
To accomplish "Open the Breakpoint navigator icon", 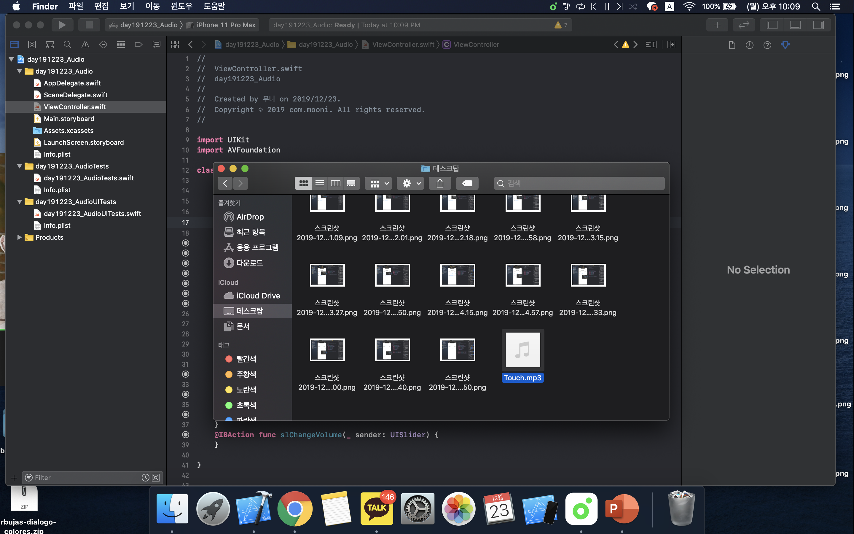I will click(x=138, y=44).
